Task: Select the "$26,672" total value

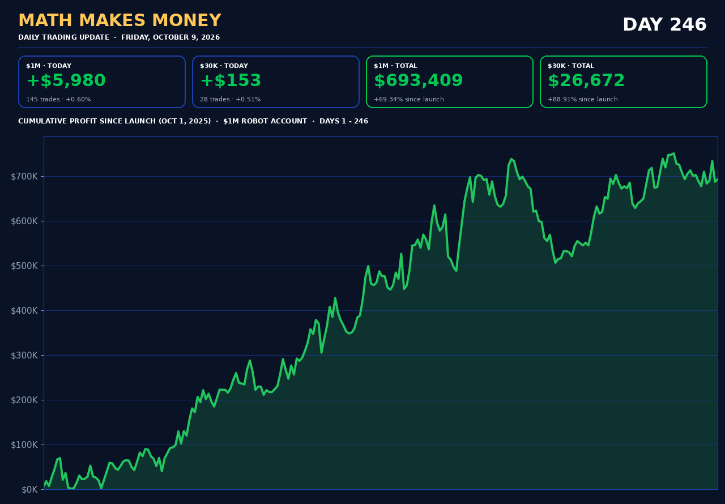Action: 586,81
